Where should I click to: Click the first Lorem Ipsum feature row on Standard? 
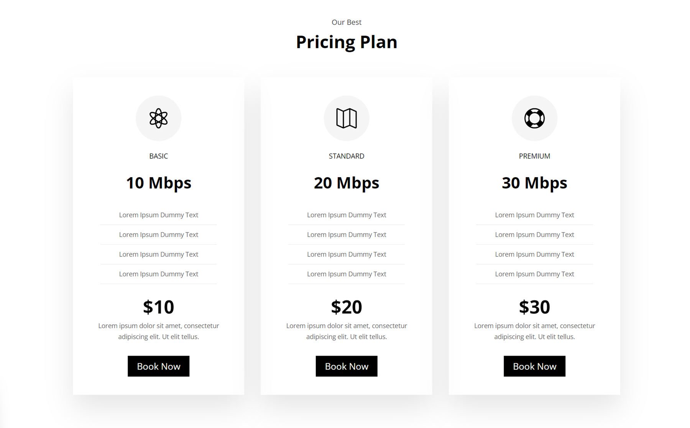click(x=347, y=215)
